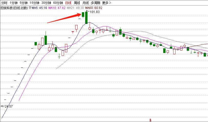The height and width of the screenshot is (122, 208).
Task: Click the 101.83 high price label
Action: (x=95, y=12)
